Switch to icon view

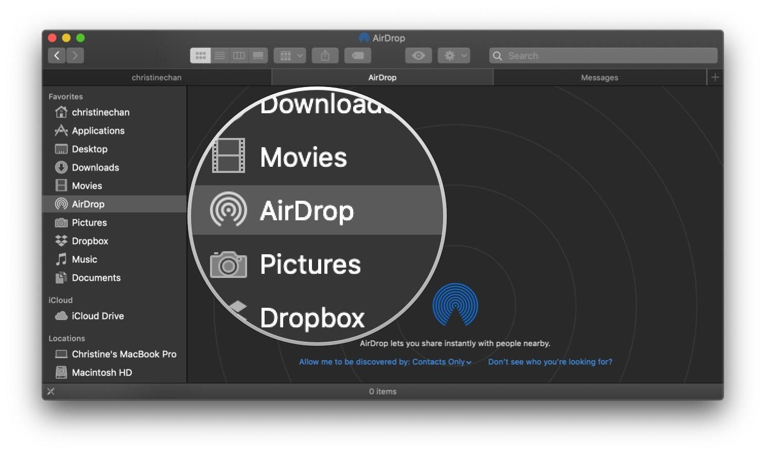point(200,56)
